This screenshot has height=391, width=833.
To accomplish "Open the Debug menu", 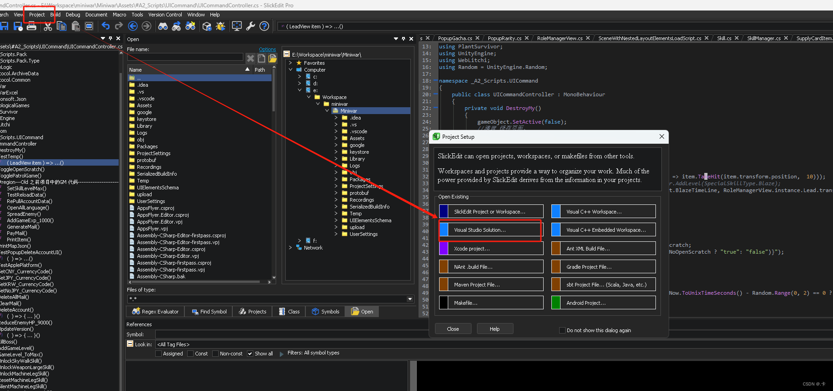I will [73, 15].
